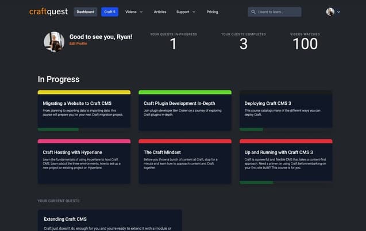Screen dimensions: 366x231
Task: Open the Craft 5 nav item
Action: point(110,11)
